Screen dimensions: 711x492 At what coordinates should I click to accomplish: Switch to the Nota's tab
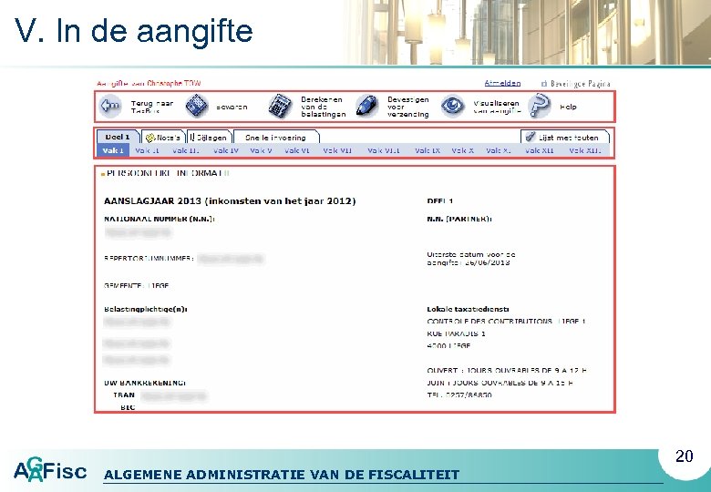164,138
